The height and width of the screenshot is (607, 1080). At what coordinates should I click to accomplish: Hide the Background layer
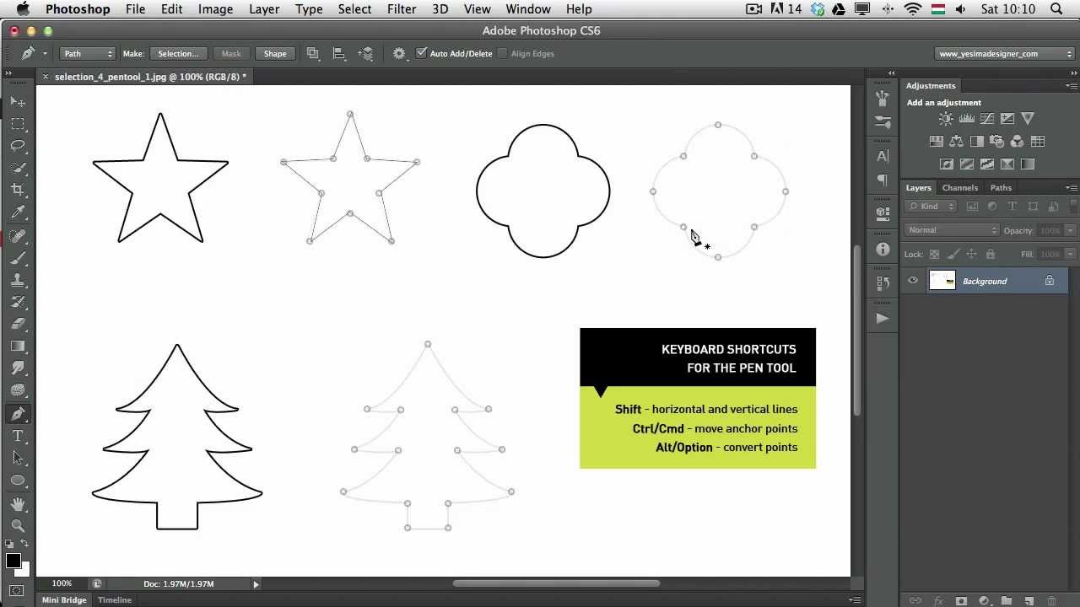[912, 281]
